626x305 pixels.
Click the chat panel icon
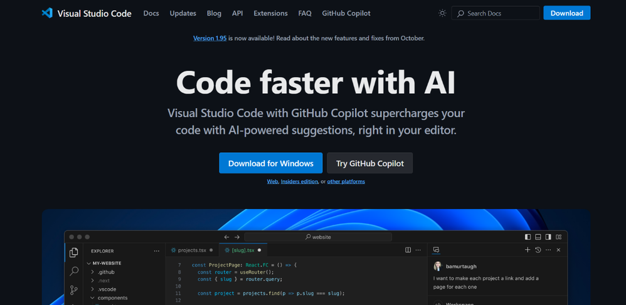(436, 250)
